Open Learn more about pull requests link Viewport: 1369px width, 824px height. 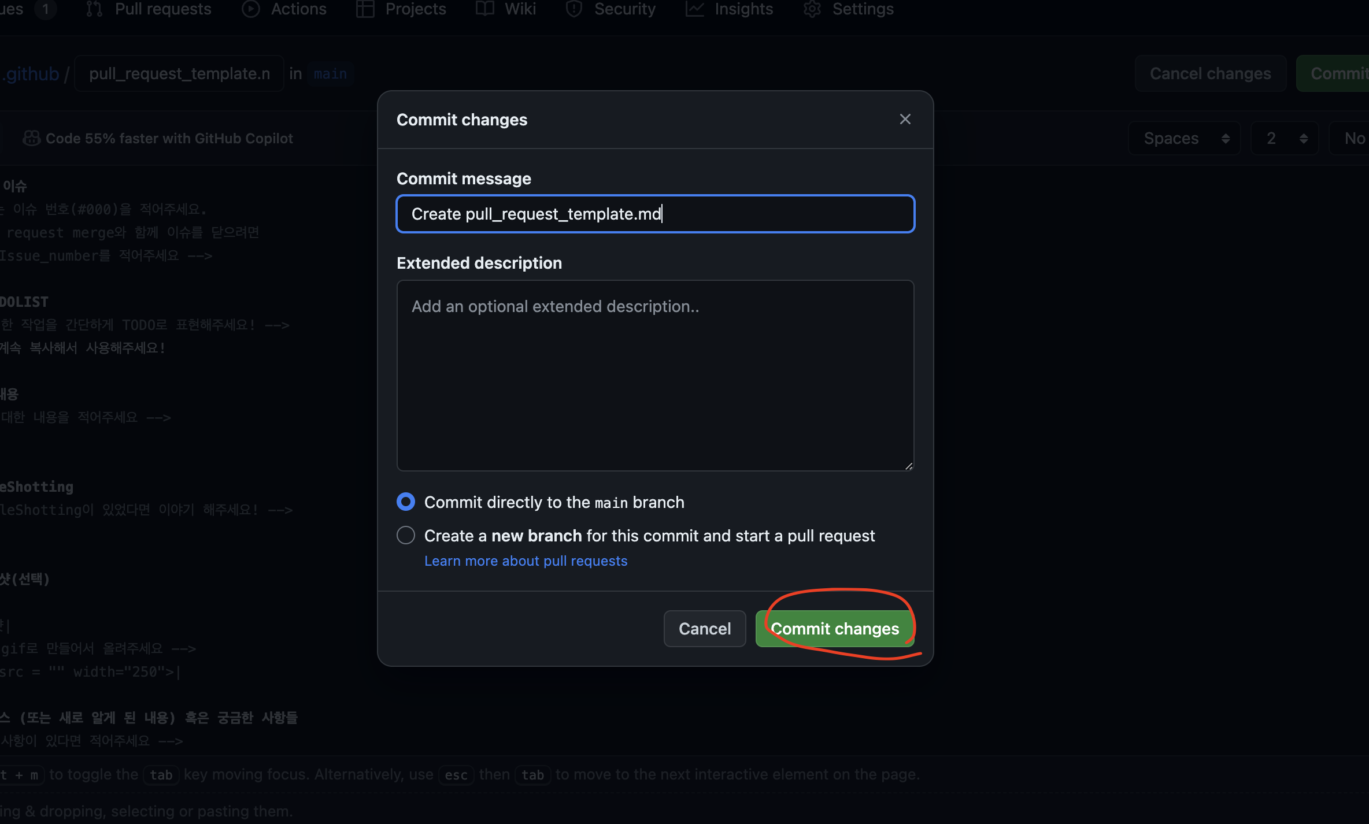(x=526, y=561)
